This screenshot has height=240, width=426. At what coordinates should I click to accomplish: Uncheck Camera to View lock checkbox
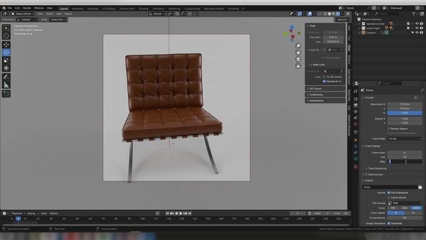tap(324, 81)
